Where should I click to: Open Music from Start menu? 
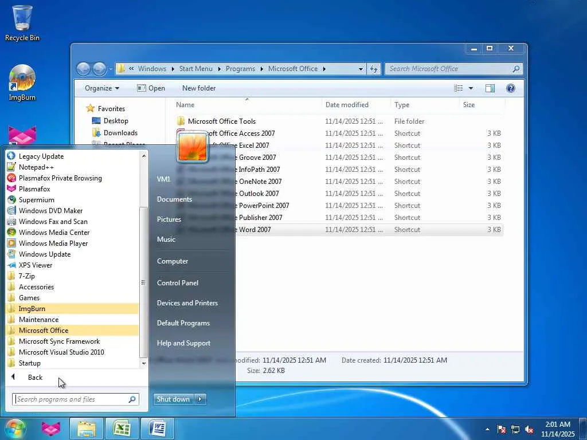pyautogui.click(x=166, y=239)
